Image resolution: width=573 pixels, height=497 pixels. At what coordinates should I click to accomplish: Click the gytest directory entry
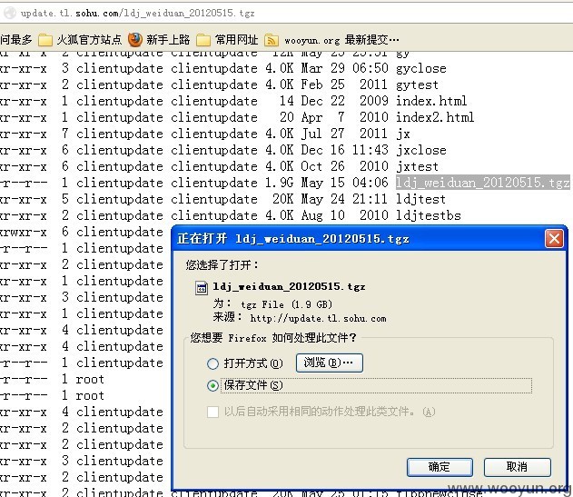[417, 84]
